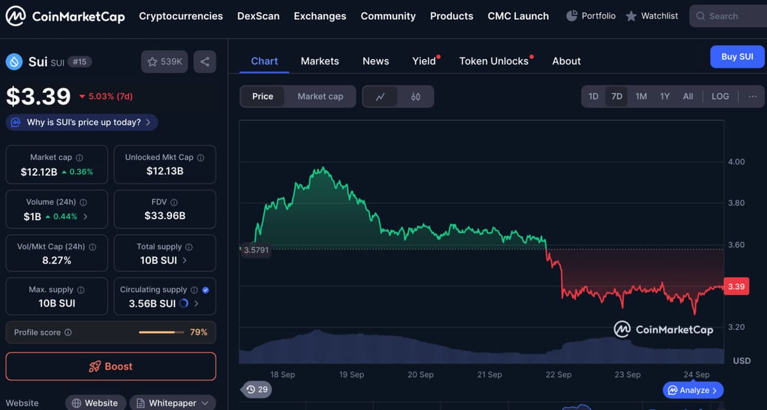Switch to the Token Unlocks tab

point(494,61)
